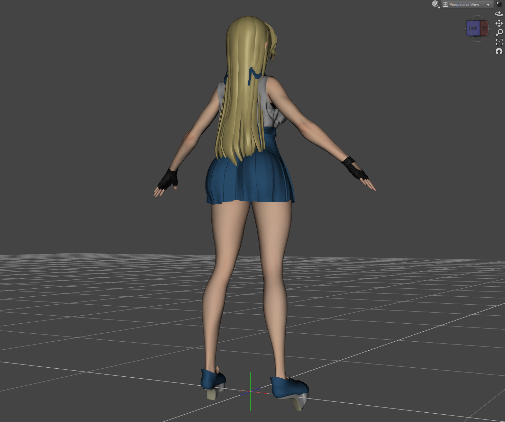Select the pan camera tool
Viewport: 505px width, 422px height.
click(x=499, y=23)
